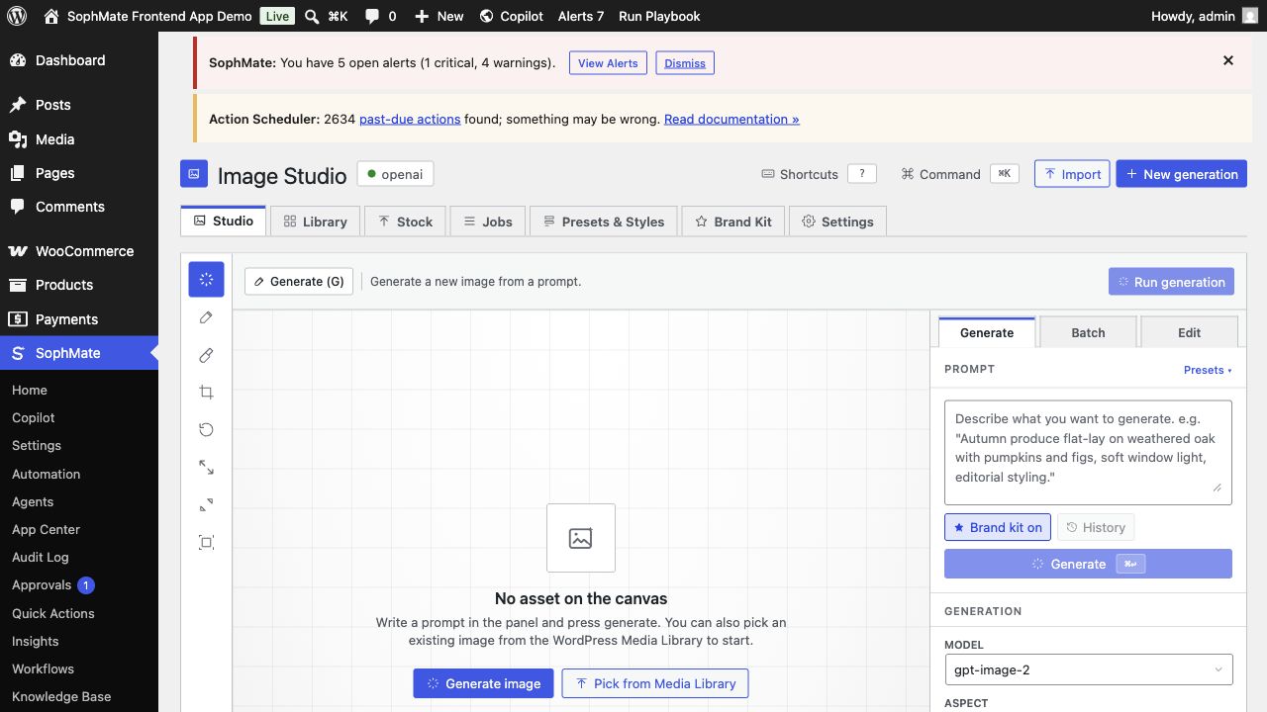Click the Image Studio blue logo icon
Screen dimensions: 1267x712
click(194, 174)
